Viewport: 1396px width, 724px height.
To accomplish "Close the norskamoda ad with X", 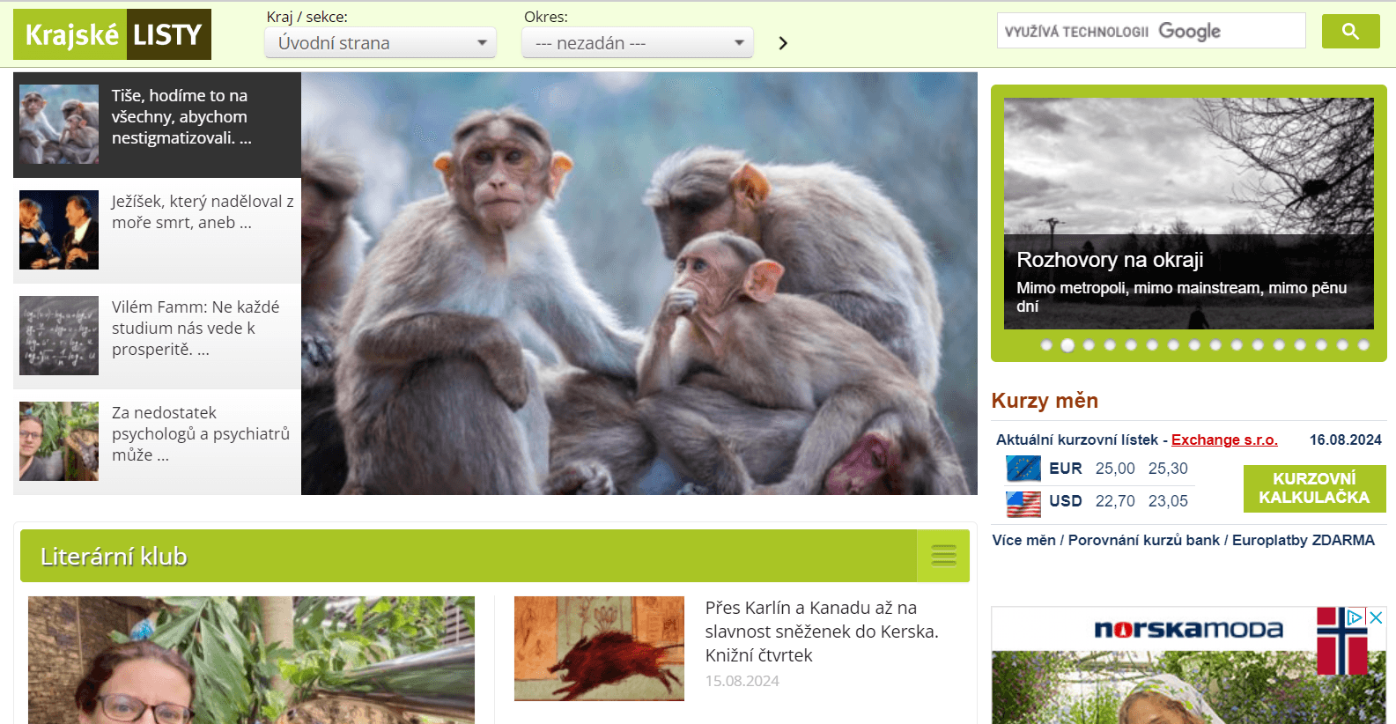I will (1376, 617).
